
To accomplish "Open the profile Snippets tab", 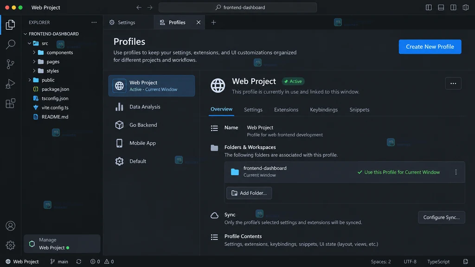I will [x=359, y=109].
